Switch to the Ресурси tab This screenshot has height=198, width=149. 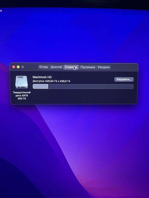coord(104,67)
